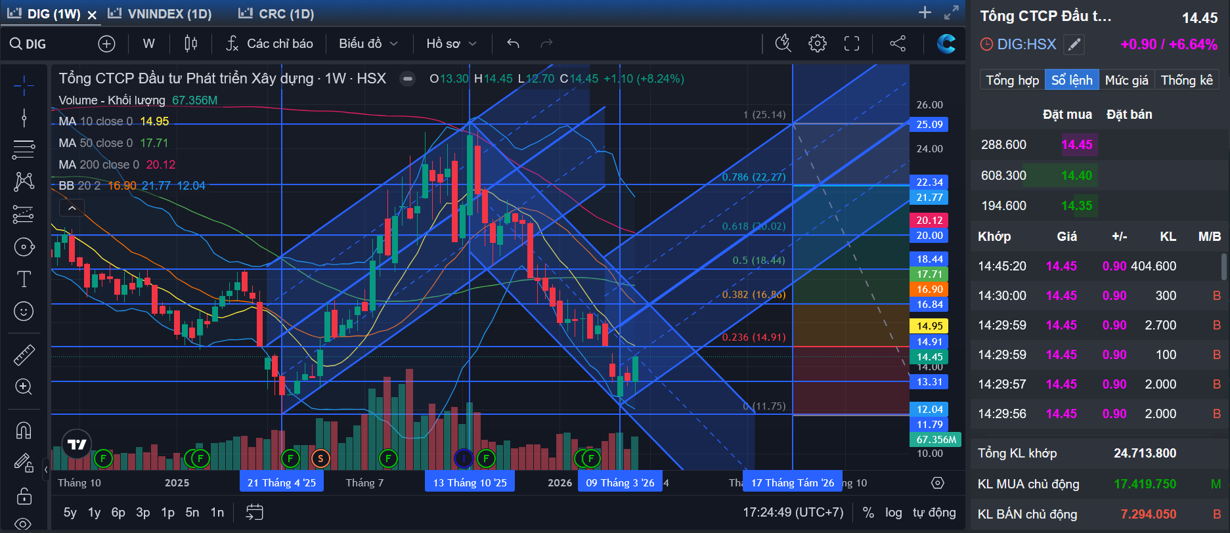Choose the Fibonacci retracement tool
This screenshot has height=533, width=1230.
[x=24, y=150]
